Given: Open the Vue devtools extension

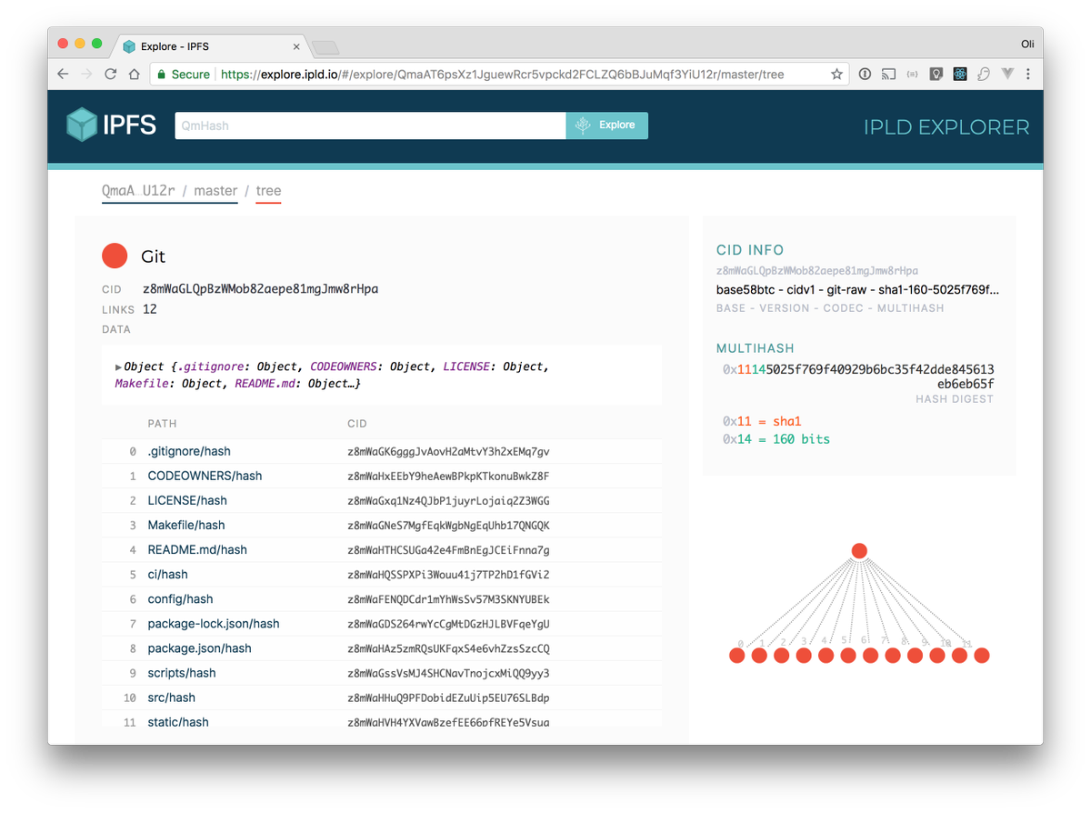Looking at the screenshot, I should (1006, 75).
